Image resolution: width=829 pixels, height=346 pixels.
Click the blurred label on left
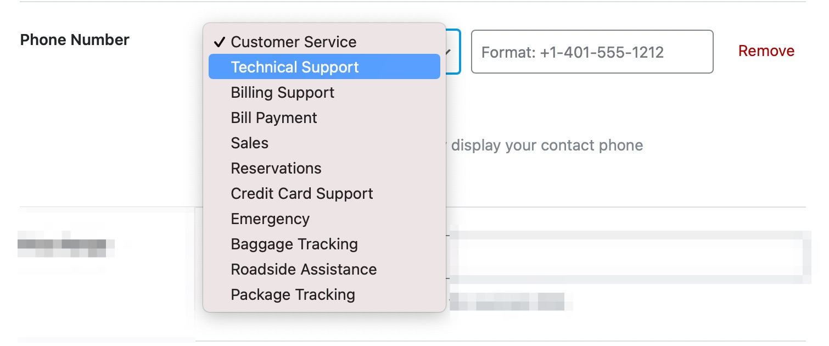[66, 248]
